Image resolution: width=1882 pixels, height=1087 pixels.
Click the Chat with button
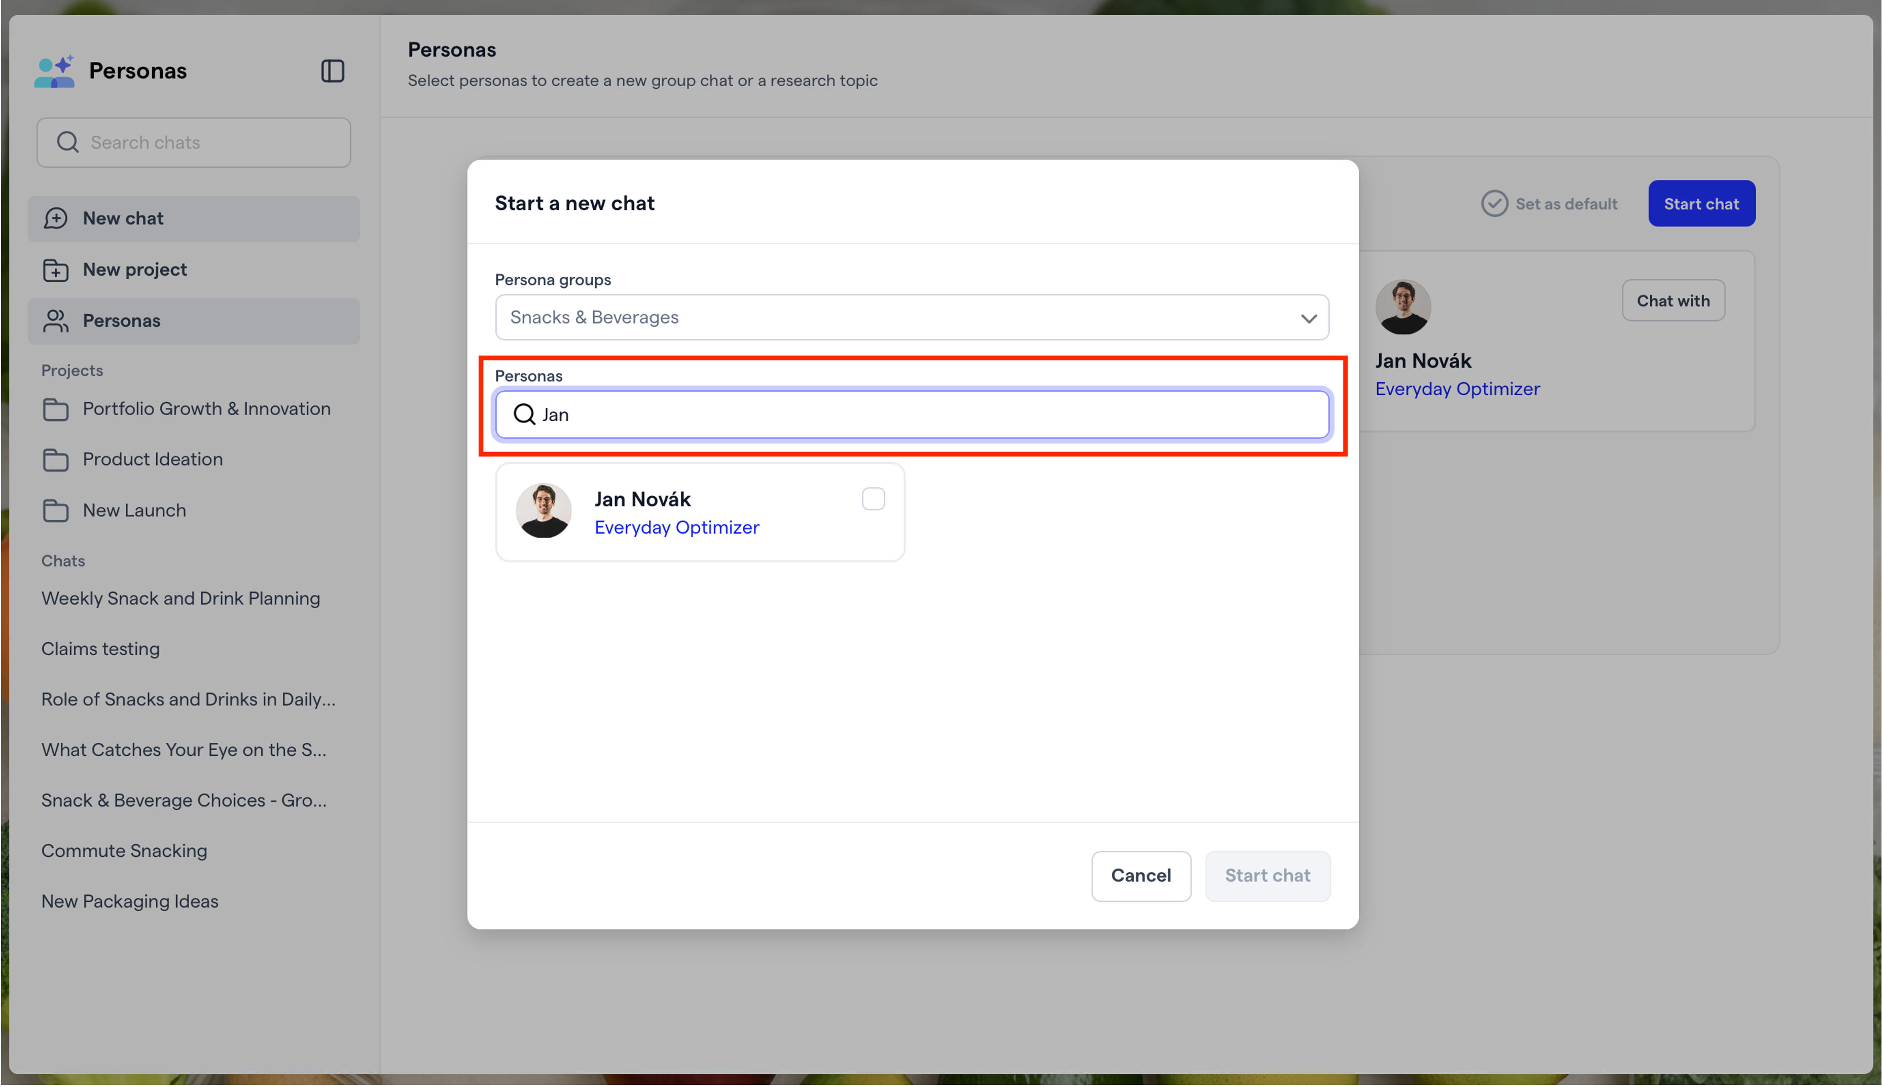pos(1673,300)
